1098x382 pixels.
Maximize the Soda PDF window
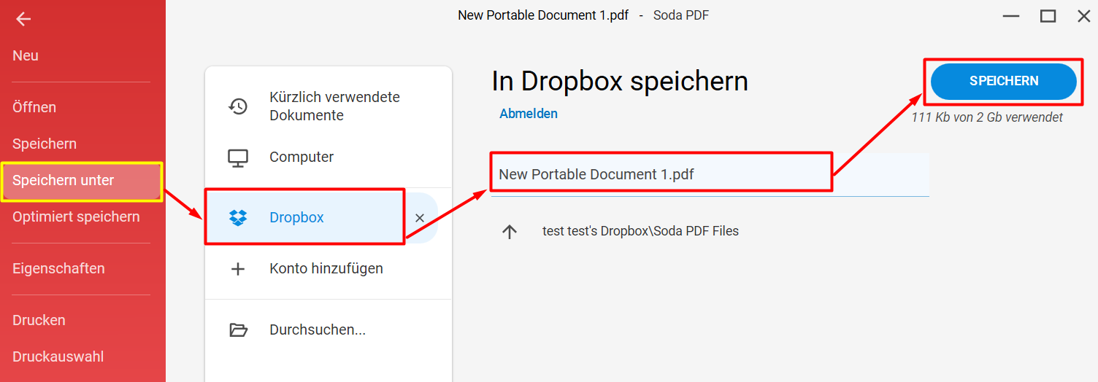coord(1048,16)
